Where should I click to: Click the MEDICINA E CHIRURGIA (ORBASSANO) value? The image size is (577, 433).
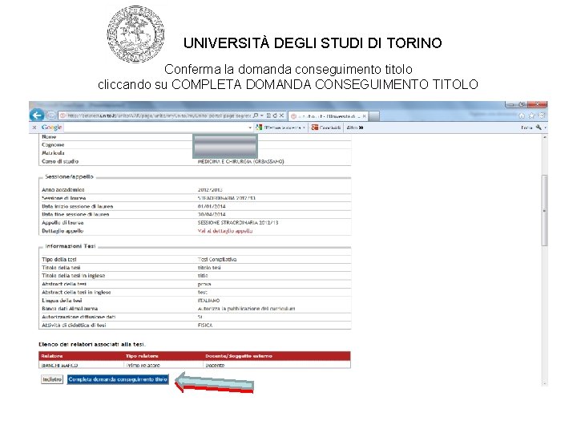(x=240, y=161)
